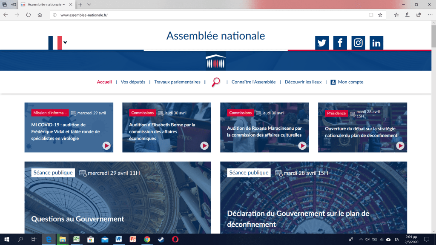Open the Questions au Gouvernement thumbnail
436x245 pixels.
click(x=118, y=198)
